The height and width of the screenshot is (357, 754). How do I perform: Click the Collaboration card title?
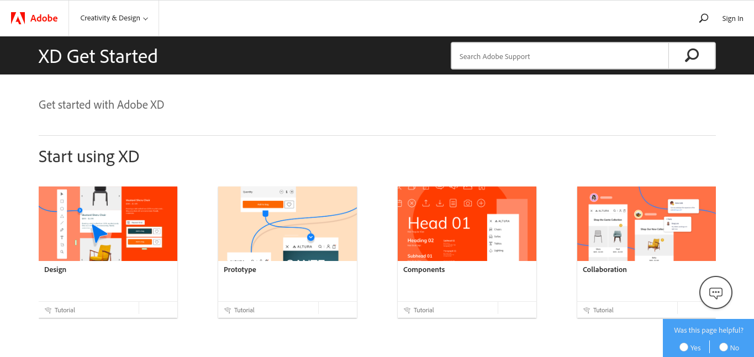pos(604,270)
